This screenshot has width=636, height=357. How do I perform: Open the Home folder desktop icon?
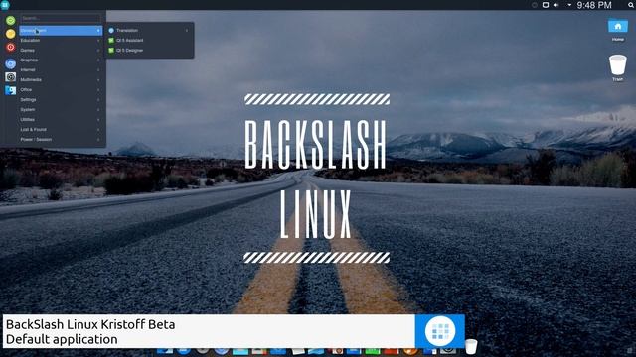pyautogui.click(x=618, y=30)
